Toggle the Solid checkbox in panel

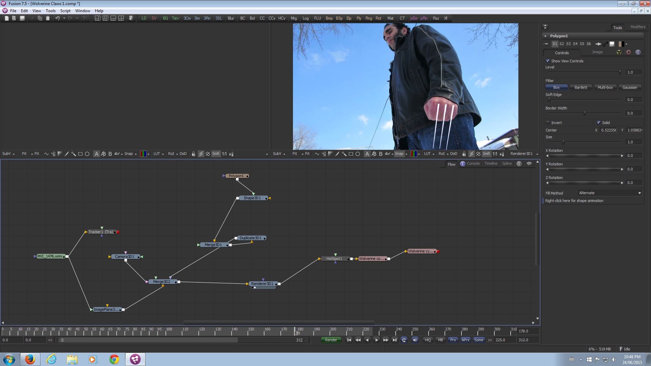coord(598,122)
